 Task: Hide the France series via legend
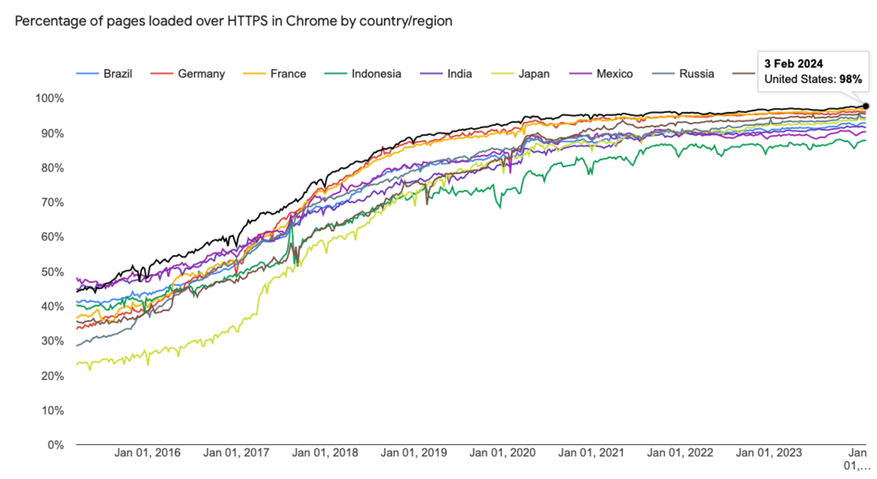(287, 74)
